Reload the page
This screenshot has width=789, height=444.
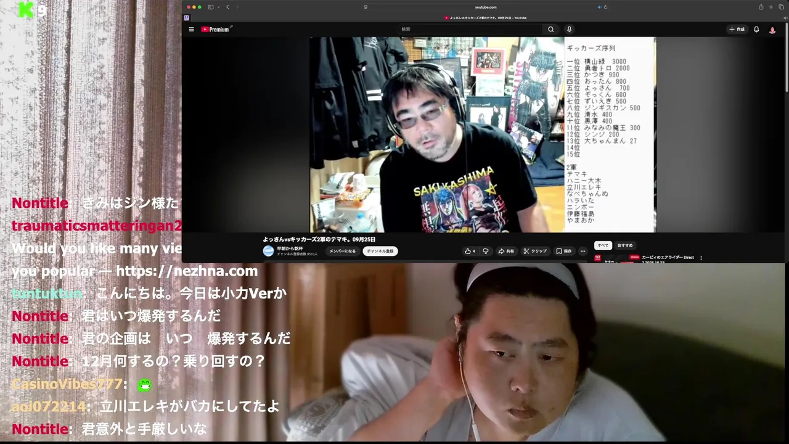pyautogui.click(x=605, y=7)
